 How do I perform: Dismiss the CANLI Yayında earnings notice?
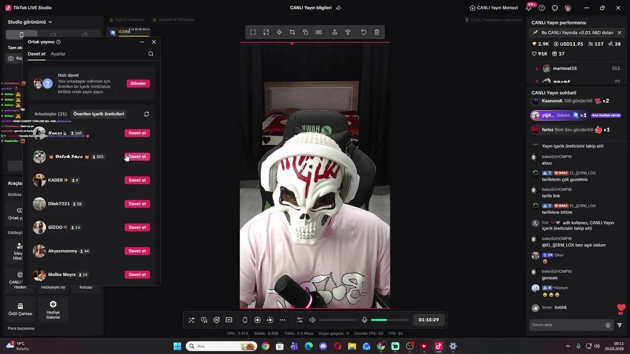click(619, 33)
